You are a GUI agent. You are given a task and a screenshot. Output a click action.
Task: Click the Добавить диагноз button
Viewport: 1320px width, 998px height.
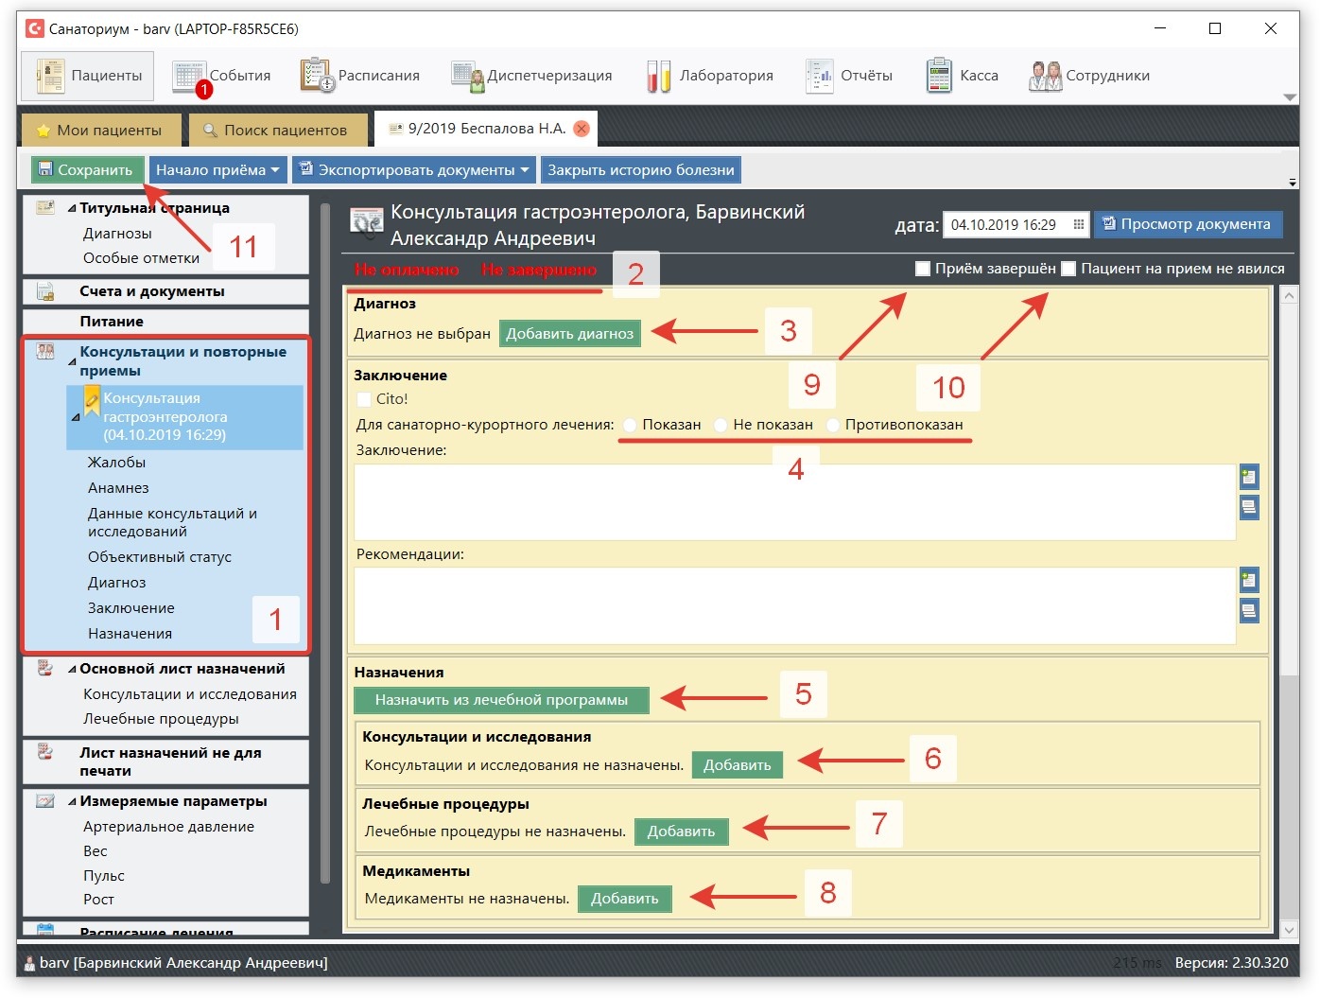(569, 333)
